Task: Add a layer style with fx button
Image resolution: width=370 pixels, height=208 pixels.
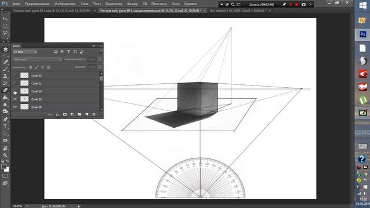Action: point(58,114)
